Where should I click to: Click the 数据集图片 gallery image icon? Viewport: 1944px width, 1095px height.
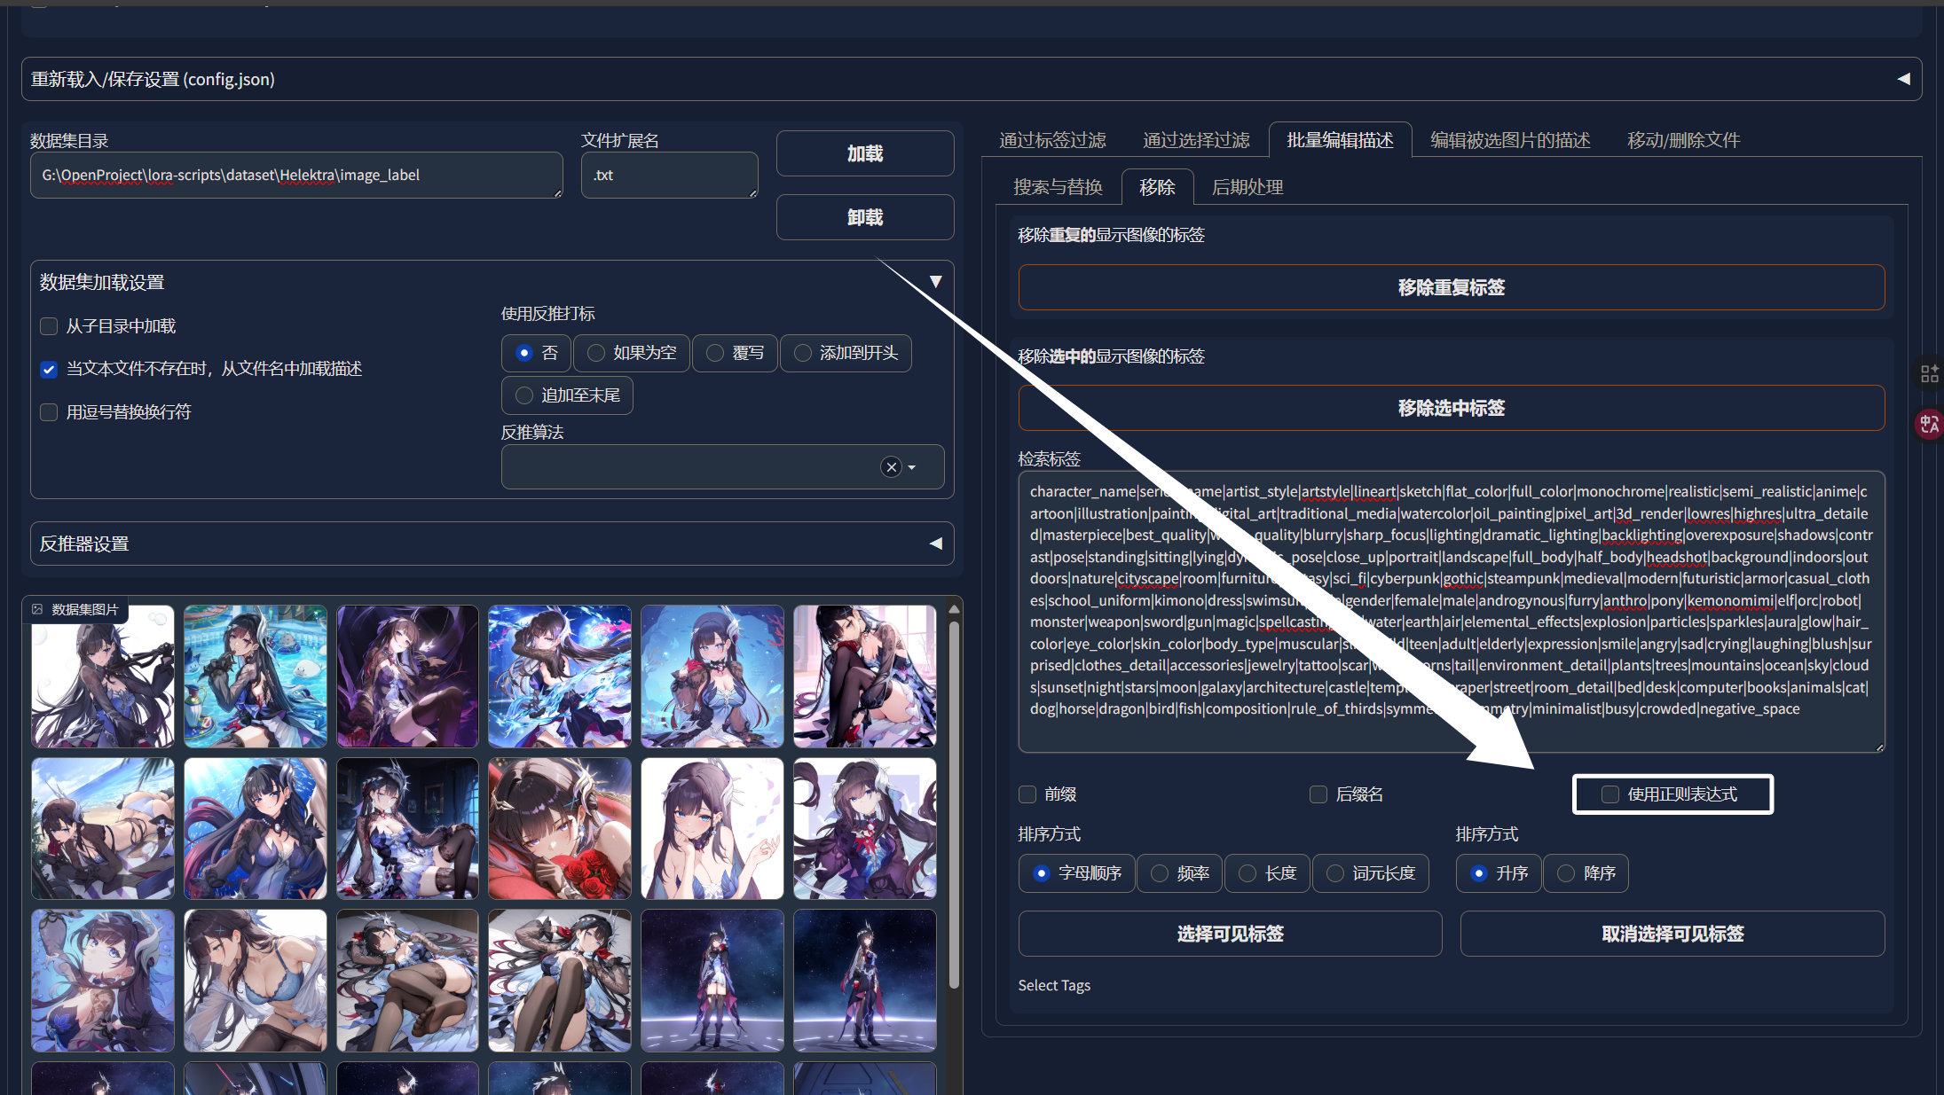coord(37,609)
